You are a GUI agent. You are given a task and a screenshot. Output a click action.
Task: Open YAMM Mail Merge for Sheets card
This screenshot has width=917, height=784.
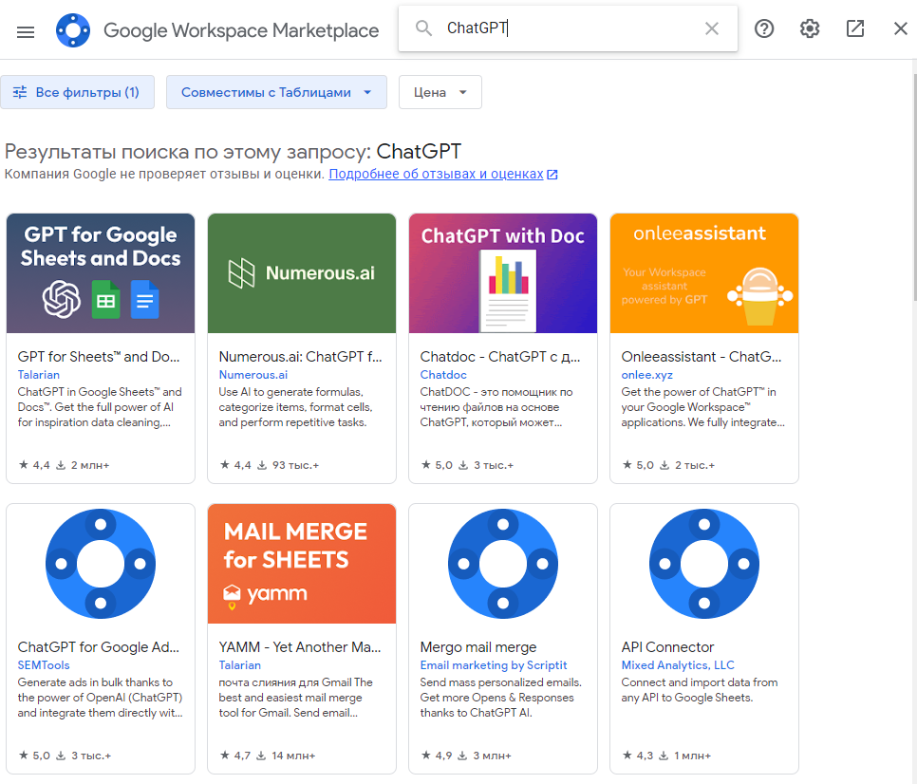click(302, 564)
